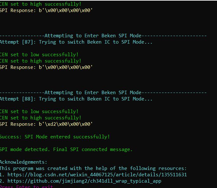Open the github.com ch341dll_wrap_typical_app link

tap(84, 181)
